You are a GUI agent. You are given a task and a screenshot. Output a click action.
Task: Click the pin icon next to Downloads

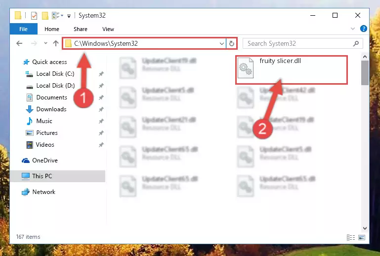[x=101, y=109]
